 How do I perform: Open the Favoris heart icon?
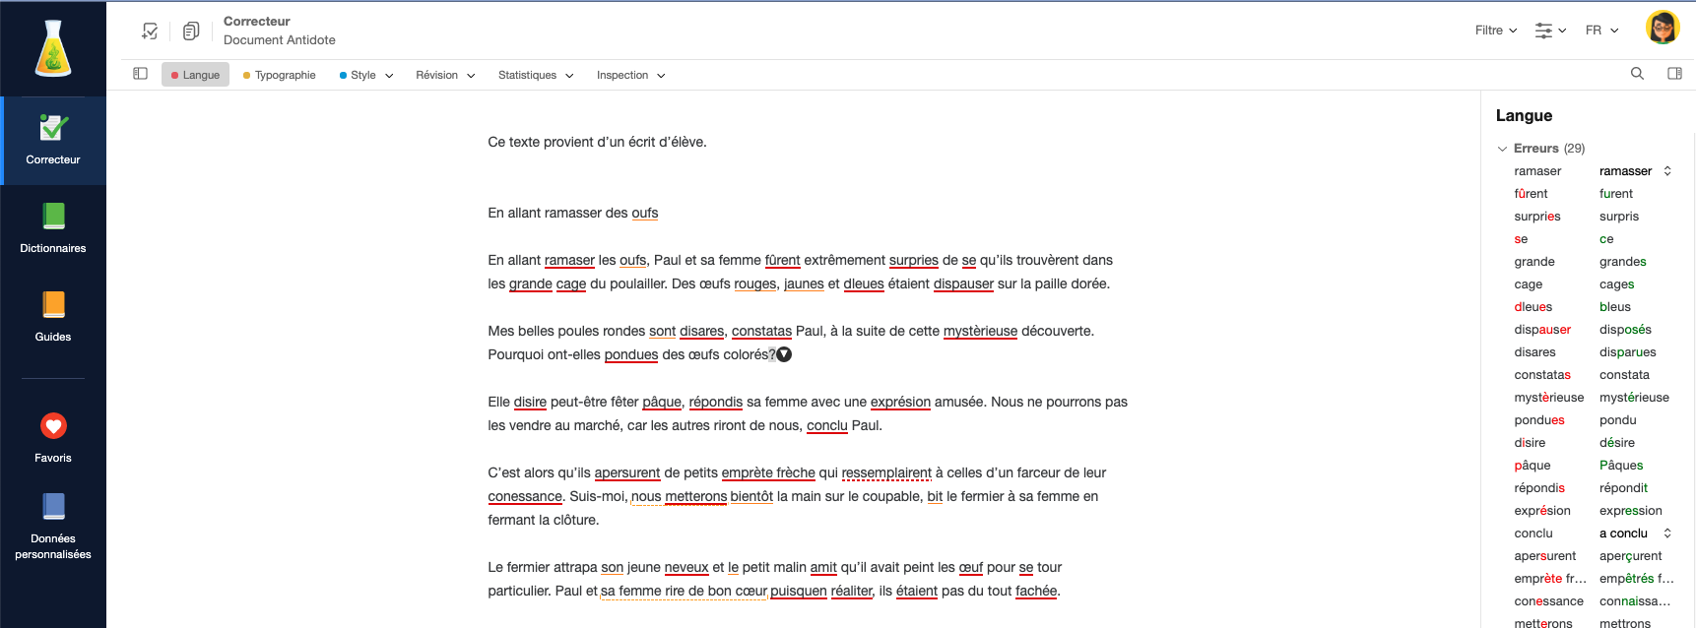(53, 426)
